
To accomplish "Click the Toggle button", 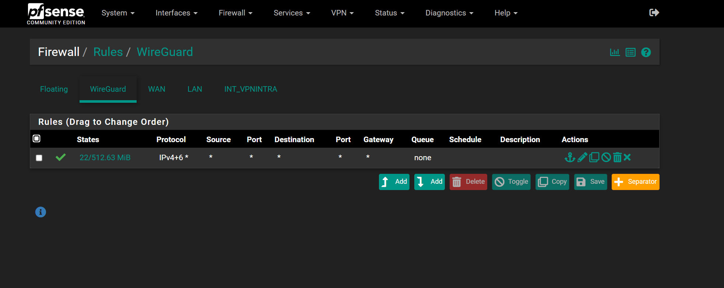I will (x=511, y=182).
